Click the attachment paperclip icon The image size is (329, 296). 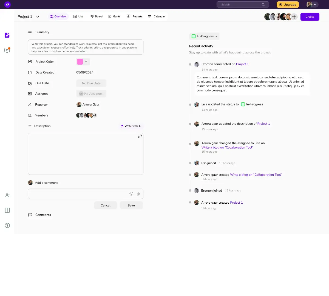139,194
